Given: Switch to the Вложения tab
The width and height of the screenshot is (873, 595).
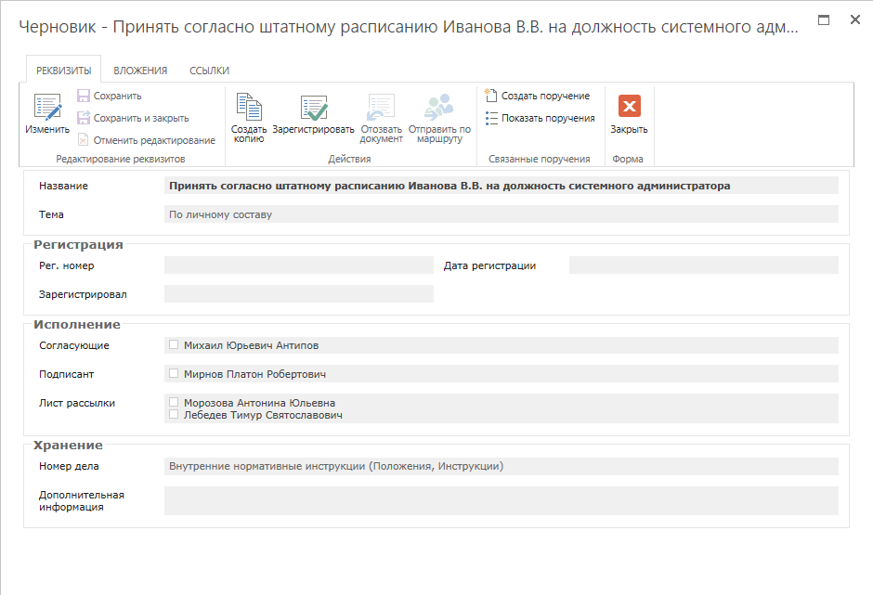Looking at the screenshot, I should 140,71.
